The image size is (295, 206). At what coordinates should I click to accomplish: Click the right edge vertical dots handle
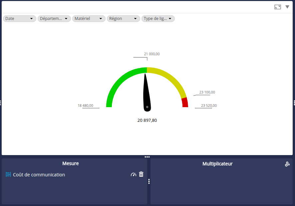pyautogui.click(x=294, y=103)
